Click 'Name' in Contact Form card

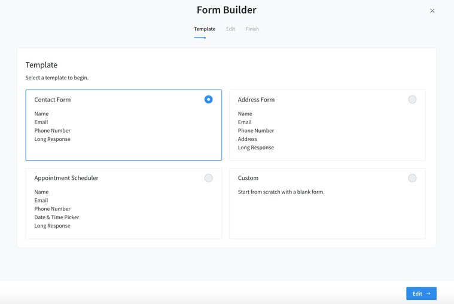click(41, 114)
